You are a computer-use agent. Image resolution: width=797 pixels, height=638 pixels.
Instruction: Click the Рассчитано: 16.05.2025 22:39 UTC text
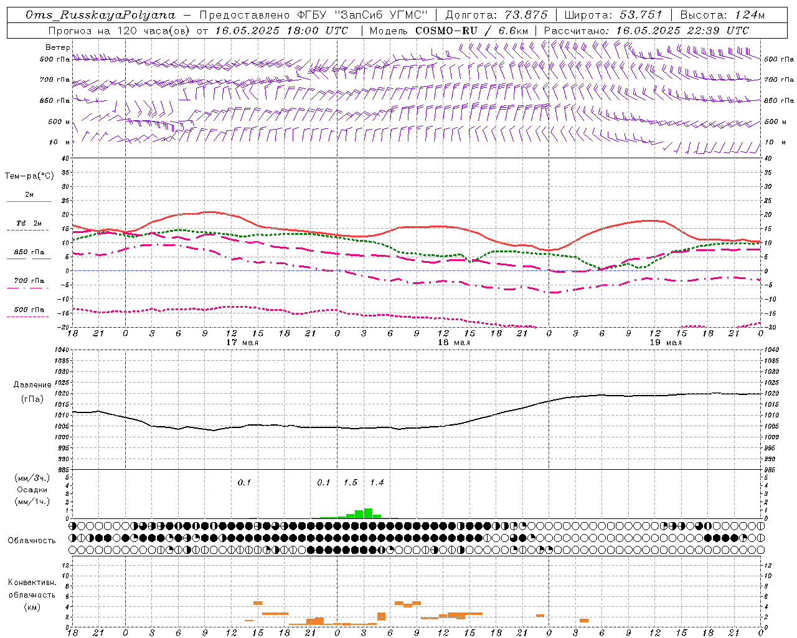(x=647, y=30)
